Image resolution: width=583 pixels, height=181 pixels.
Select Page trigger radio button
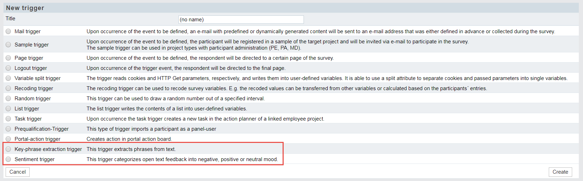[x=8, y=58]
